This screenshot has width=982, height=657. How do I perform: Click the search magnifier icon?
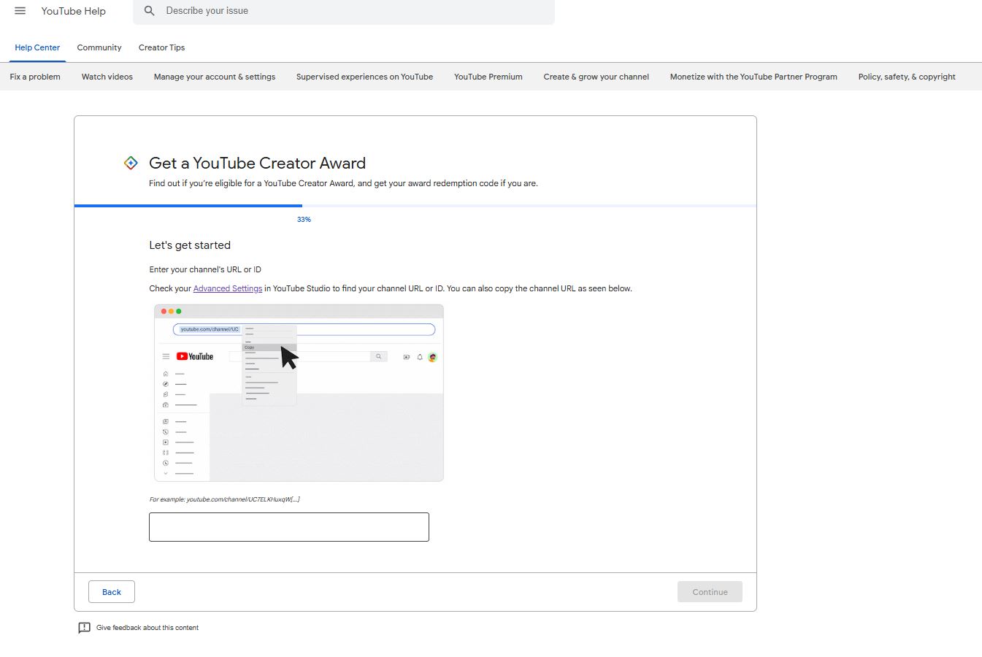tap(150, 11)
